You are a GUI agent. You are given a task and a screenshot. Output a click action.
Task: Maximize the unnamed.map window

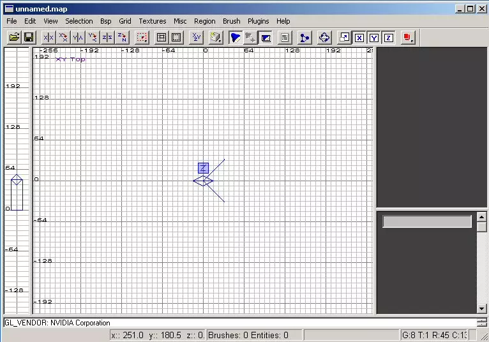[x=470, y=9]
